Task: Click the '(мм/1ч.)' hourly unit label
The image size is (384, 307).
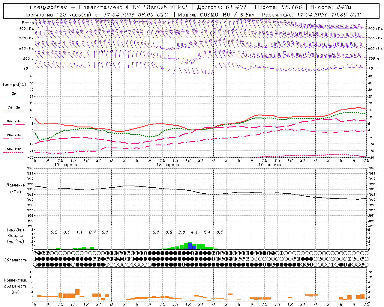Action: (x=16, y=241)
